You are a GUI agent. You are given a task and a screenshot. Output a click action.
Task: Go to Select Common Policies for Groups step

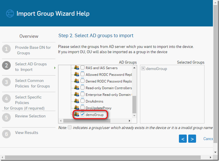coord(33,83)
